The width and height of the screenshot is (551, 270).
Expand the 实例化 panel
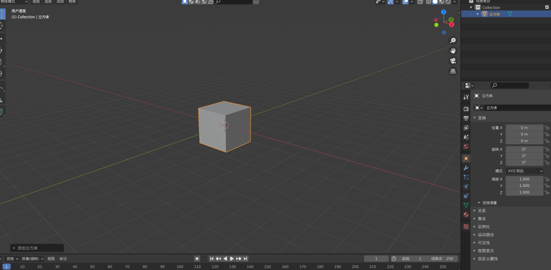tap(474, 227)
